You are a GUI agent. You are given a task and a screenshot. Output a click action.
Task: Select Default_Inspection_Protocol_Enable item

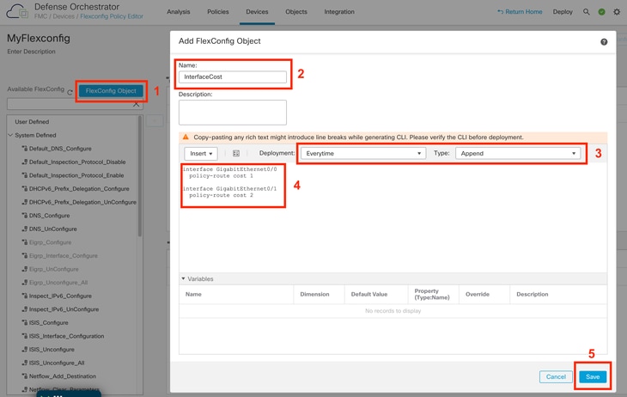pyautogui.click(x=76, y=175)
